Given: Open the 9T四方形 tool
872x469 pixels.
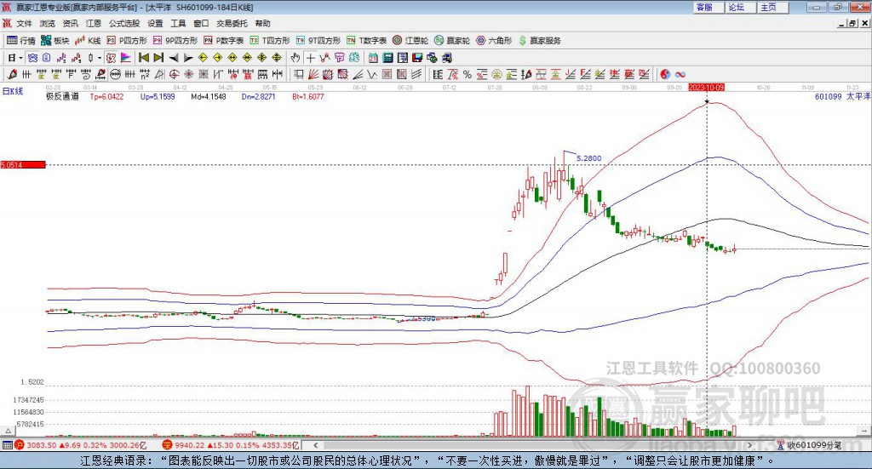Looking at the screenshot, I should (x=318, y=41).
